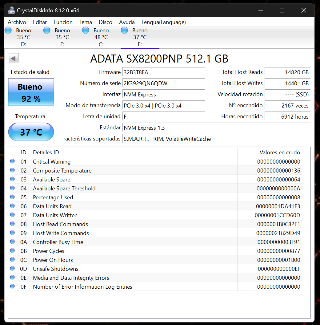Click the Estándar field NVM Express 1.3
The height and width of the screenshot is (325, 320).
[216, 128]
